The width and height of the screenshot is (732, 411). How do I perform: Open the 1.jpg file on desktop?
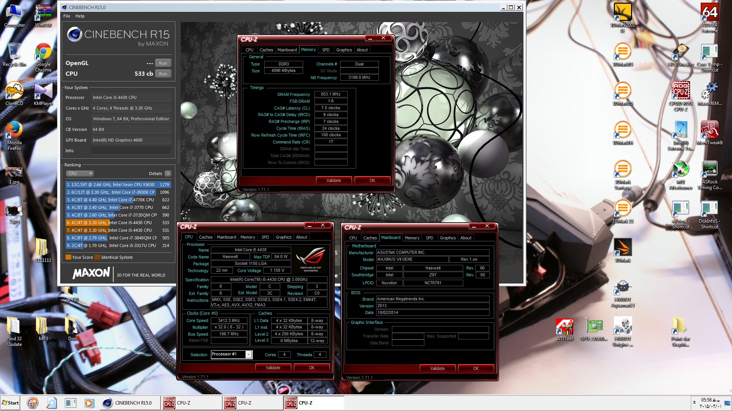(14, 175)
